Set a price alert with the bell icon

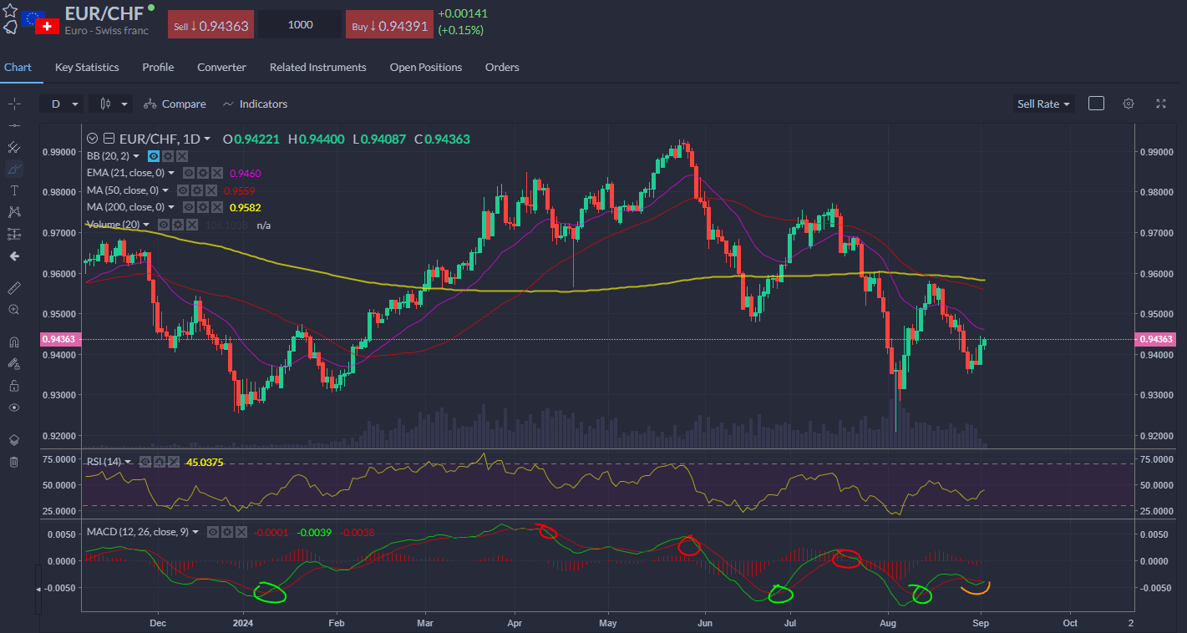[x=10, y=27]
